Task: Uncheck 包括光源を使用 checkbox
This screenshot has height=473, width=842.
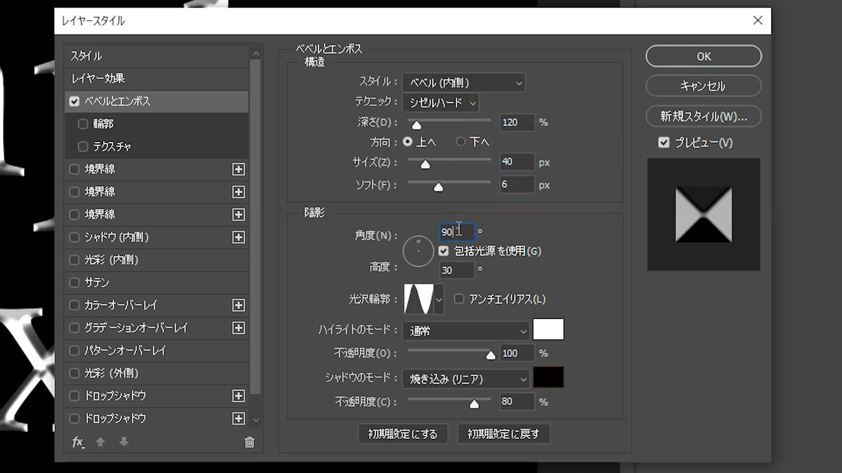Action: click(443, 251)
